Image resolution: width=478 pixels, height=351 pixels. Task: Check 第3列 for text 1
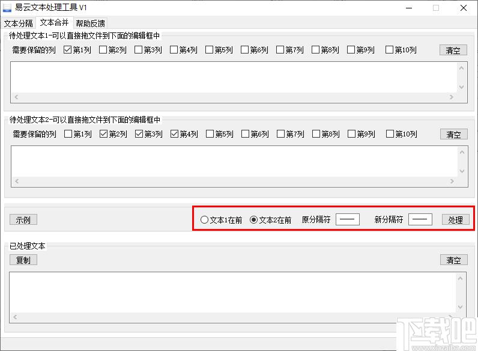148,50
